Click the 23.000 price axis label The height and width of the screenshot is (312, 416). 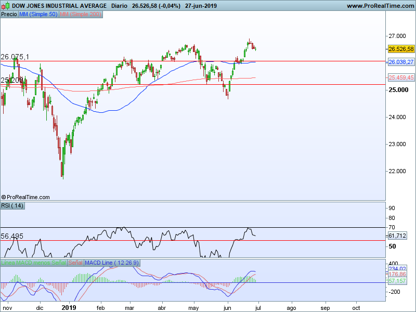[x=397, y=144]
